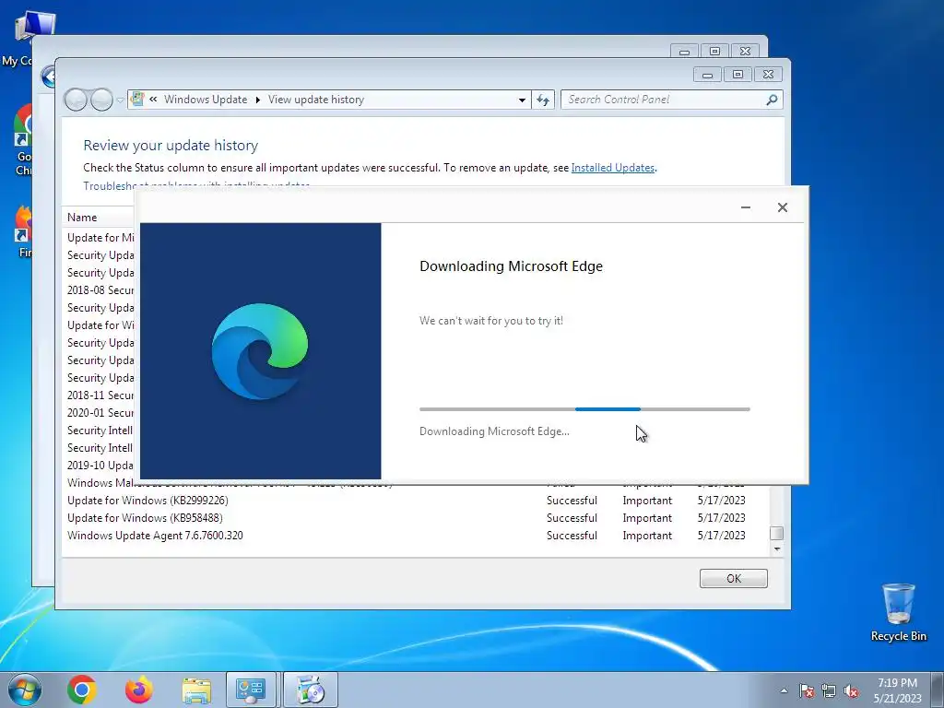Click Show desktop strip at taskbar end
Screen dimensions: 944x708
pos(938,690)
